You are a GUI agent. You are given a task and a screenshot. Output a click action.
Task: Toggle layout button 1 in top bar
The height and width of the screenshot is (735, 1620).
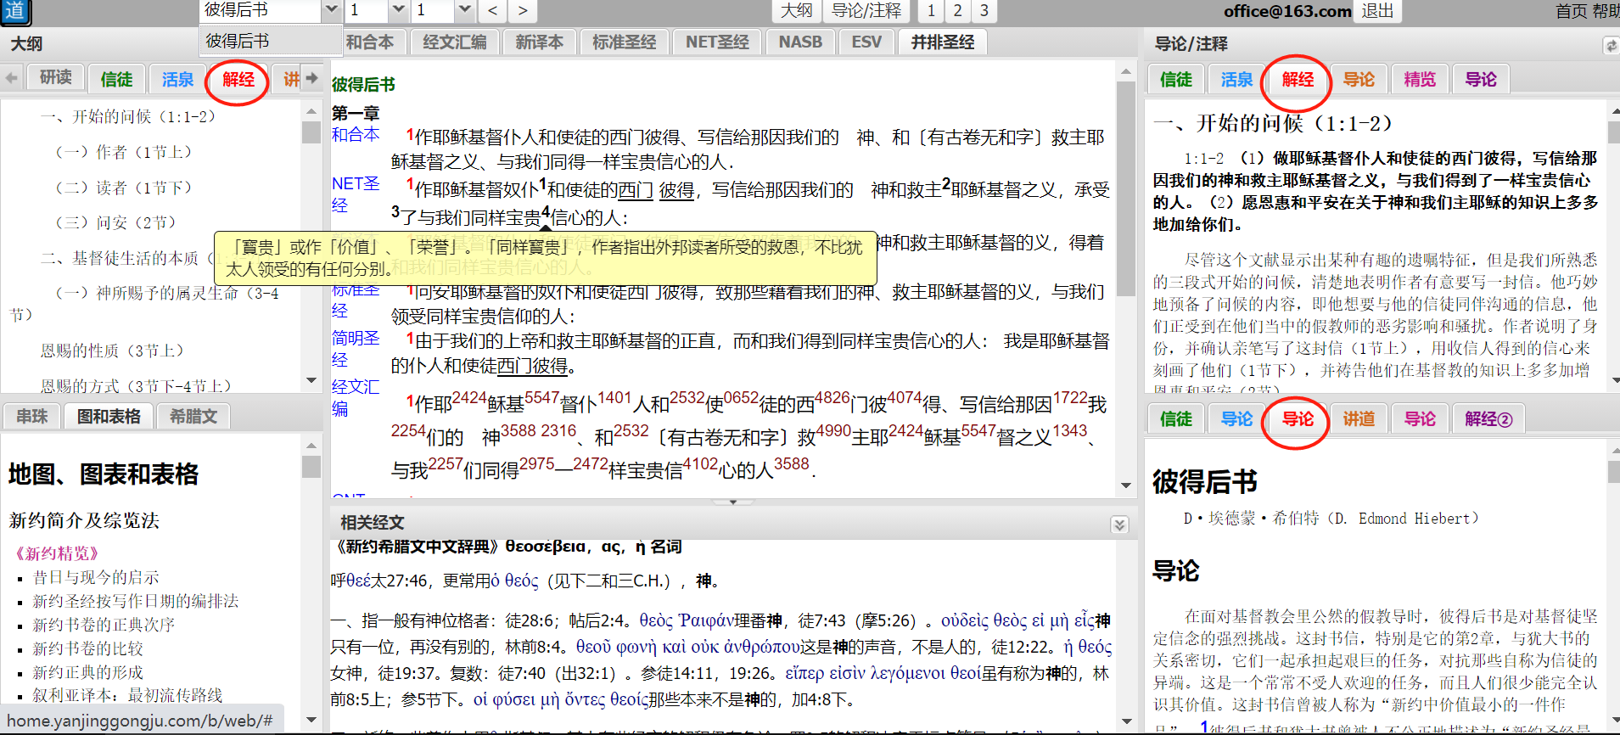pos(931,10)
